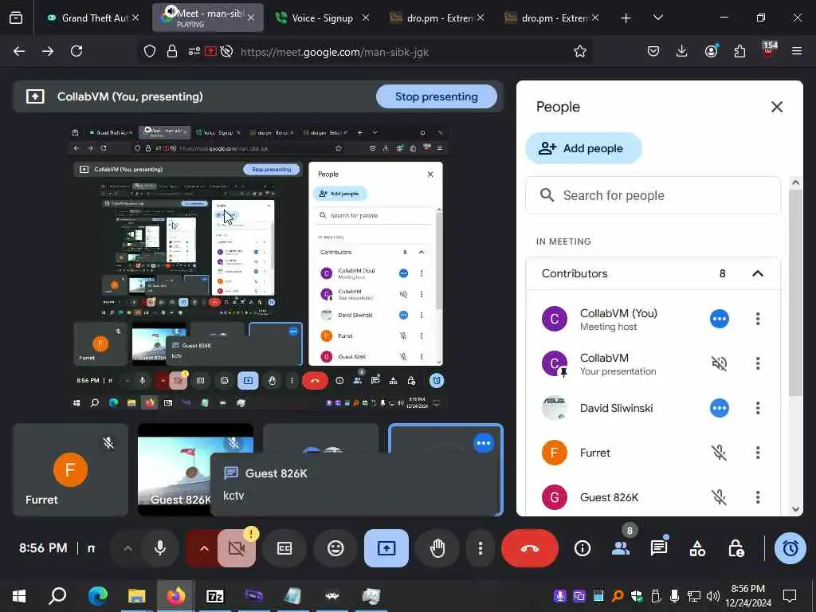Open host controls lock icon
816x612 pixels.
coord(736,548)
